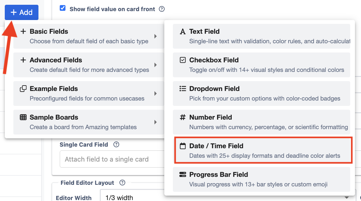Expand the Advanced Fields submenu arrow

click(x=155, y=65)
